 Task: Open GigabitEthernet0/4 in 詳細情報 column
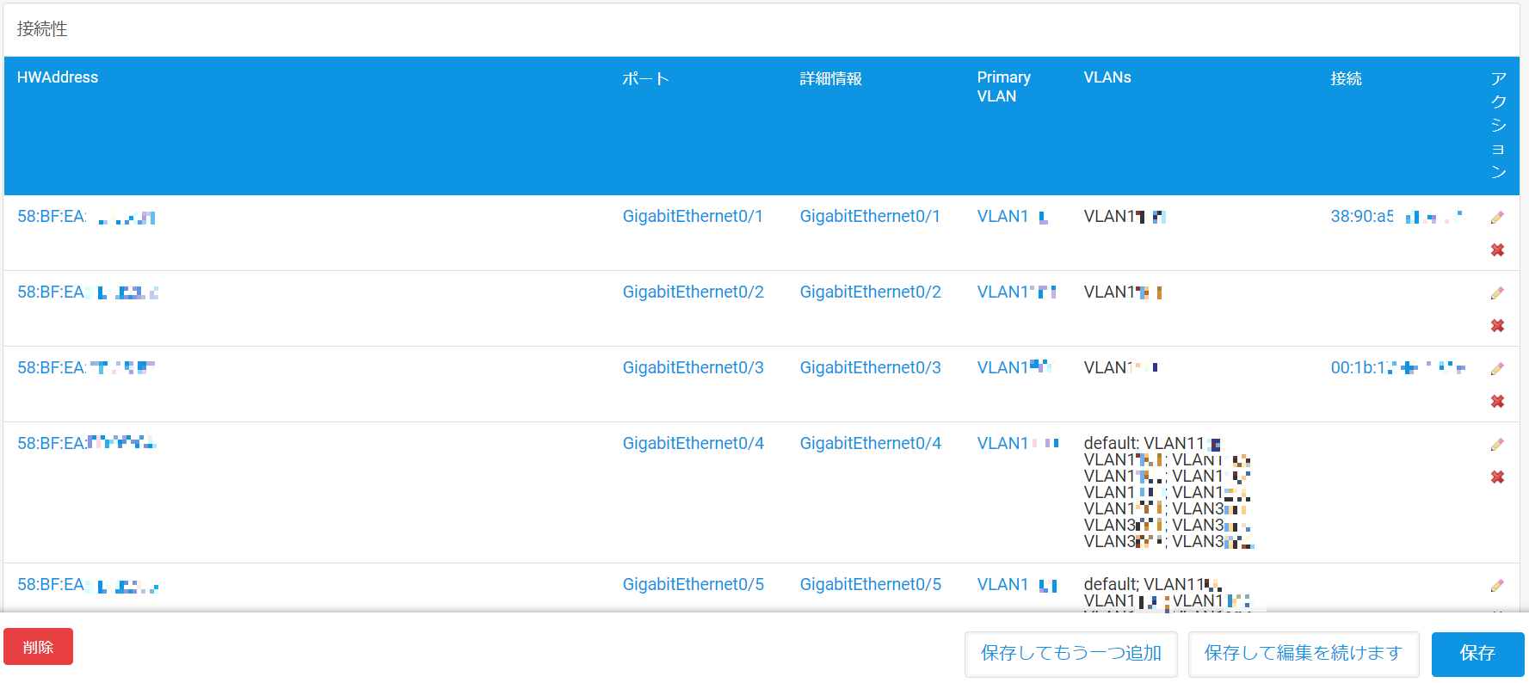tap(870, 444)
